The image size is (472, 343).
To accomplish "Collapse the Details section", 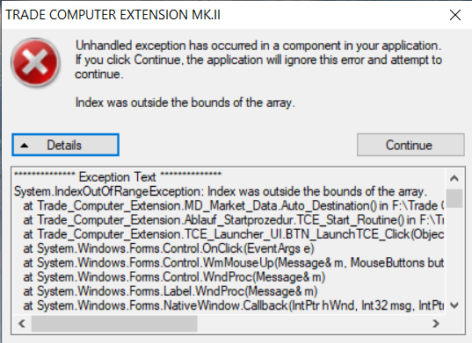I will 66,145.
